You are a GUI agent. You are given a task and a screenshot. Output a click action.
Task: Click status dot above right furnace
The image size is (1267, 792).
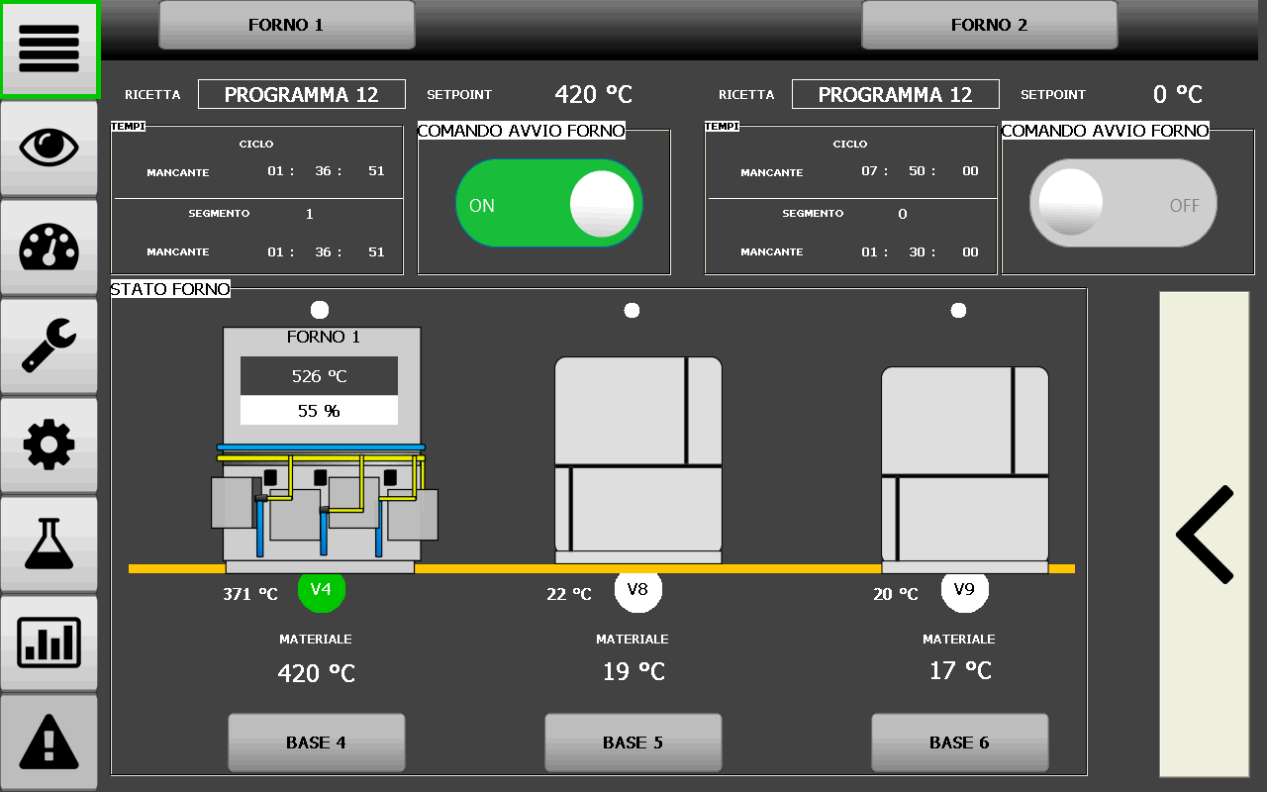pyautogui.click(x=958, y=311)
